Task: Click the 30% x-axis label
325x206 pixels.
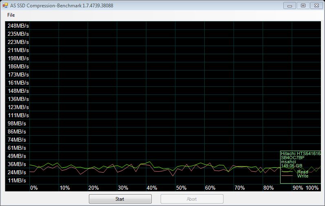Action: 123,188
